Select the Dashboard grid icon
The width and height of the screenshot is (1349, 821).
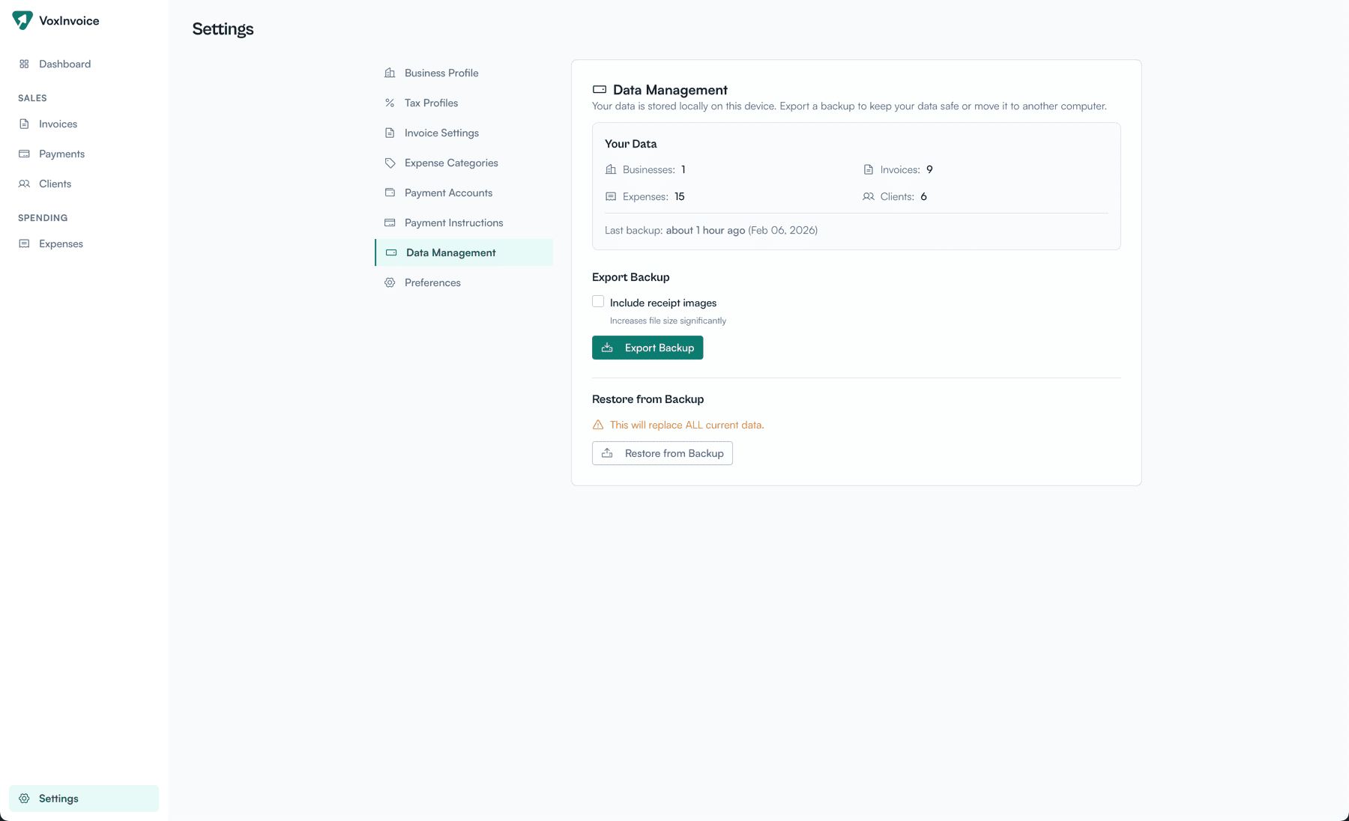(24, 64)
